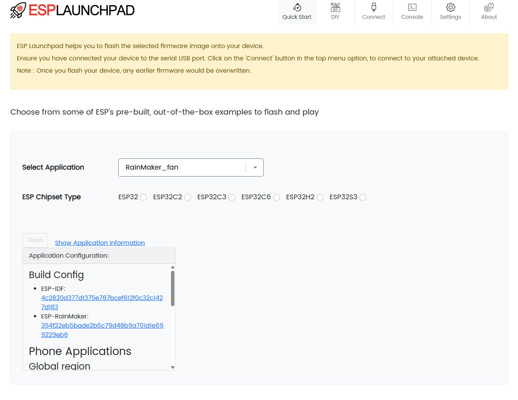Select the ESP32 chipset radio button
518x400 pixels.
(143, 197)
